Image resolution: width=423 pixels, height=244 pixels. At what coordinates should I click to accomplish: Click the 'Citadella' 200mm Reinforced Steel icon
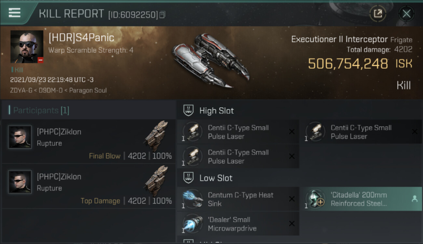click(316, 199)
